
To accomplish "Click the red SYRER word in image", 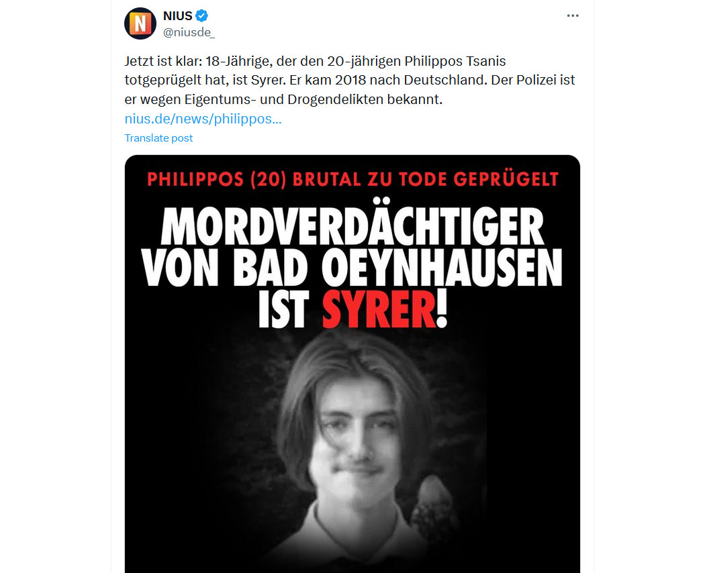I will (379, 310).
